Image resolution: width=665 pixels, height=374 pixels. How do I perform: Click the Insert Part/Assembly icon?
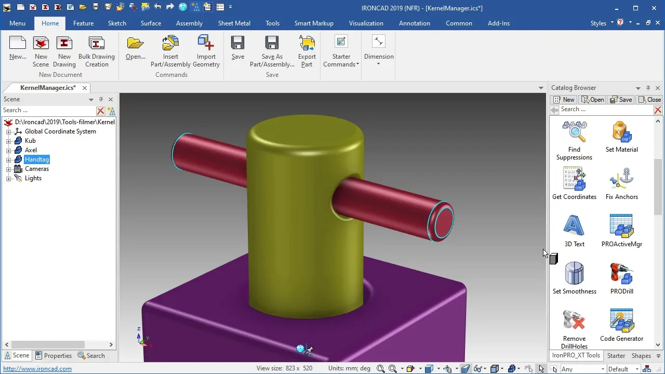[170, 44]
